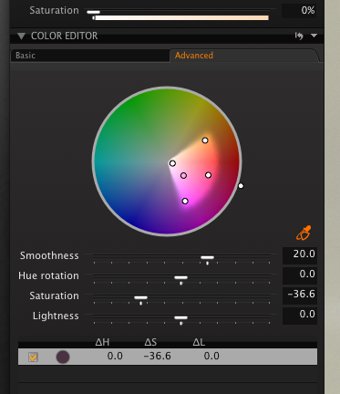Switch to the Basic tab
This screenshot has width=340, height=394.
point(90,56)
